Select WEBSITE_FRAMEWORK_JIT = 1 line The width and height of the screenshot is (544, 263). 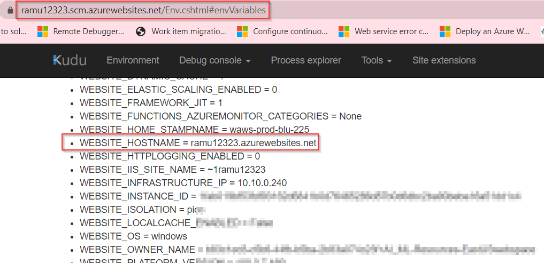click(x=151, y=103)
